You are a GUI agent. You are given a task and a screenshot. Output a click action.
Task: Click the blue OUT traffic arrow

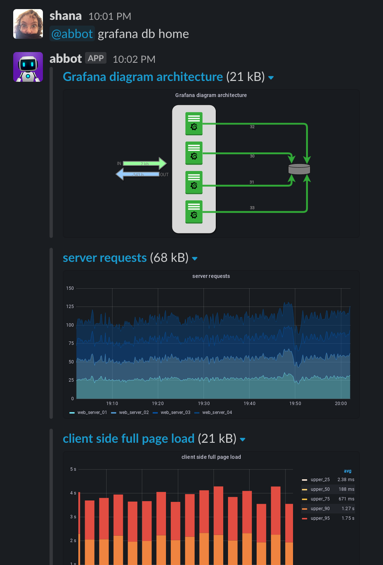pos(140,174)
